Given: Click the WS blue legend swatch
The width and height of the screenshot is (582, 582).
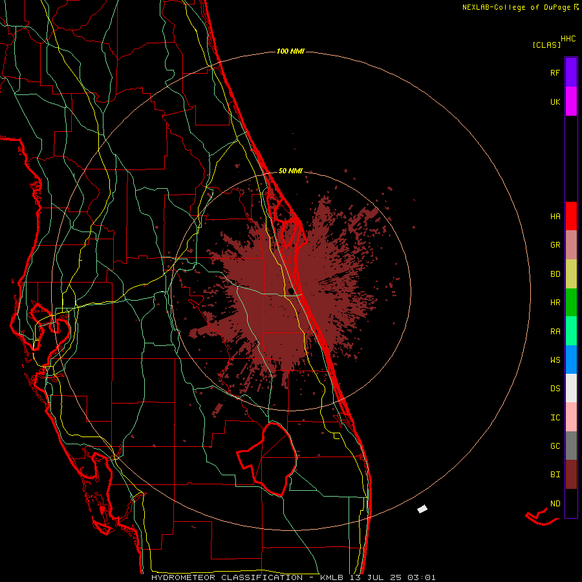Looking at the screenshot, I should tap(571, 360).
